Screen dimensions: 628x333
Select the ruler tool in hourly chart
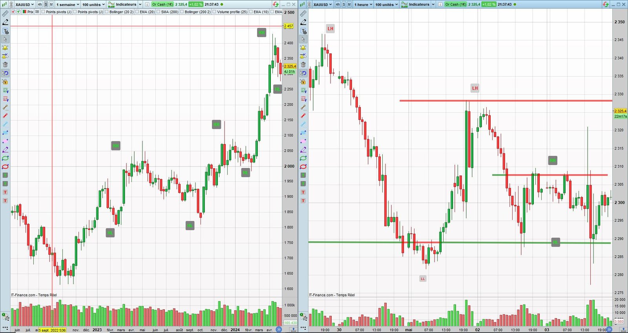(x=303, y=14)
